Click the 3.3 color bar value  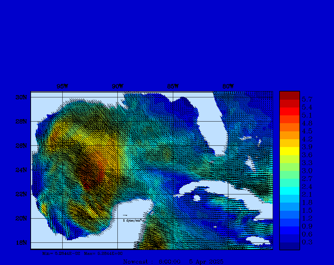pyautogui.click(x=307, y=163)
